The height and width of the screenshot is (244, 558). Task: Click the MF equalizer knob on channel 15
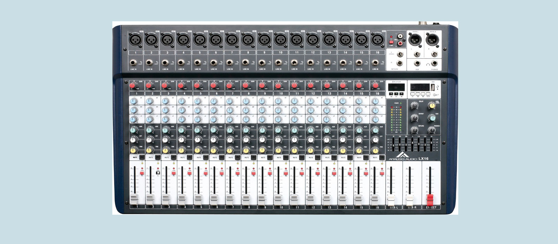point(358,110)
